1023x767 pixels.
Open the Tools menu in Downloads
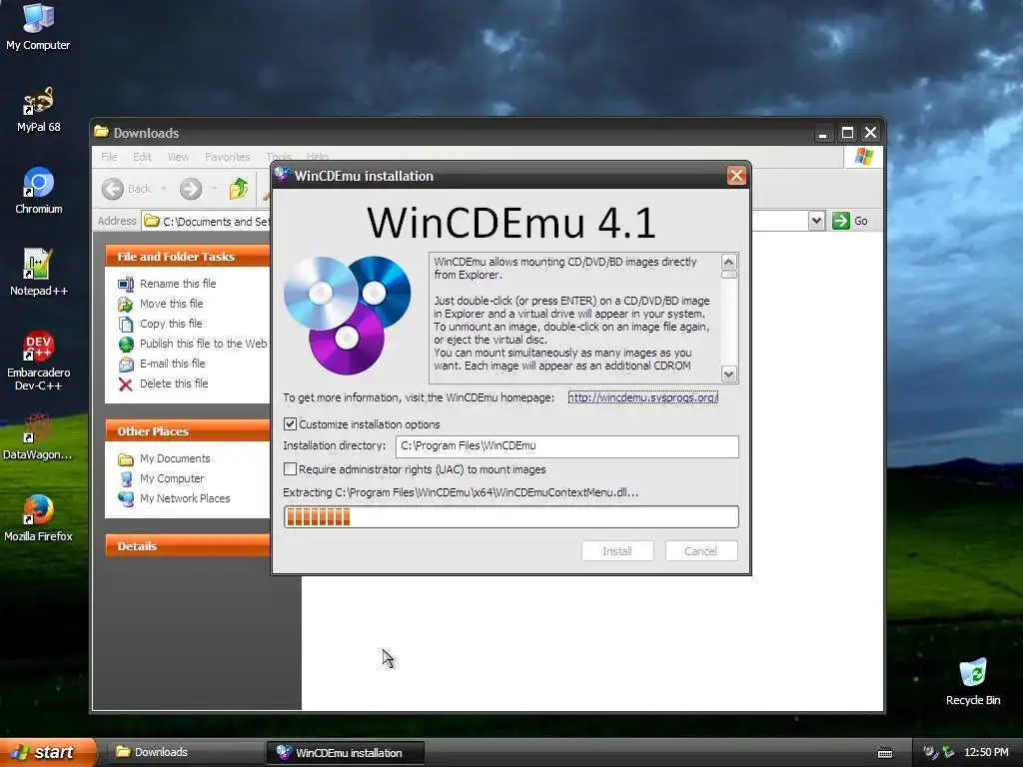tap(279, 157)
